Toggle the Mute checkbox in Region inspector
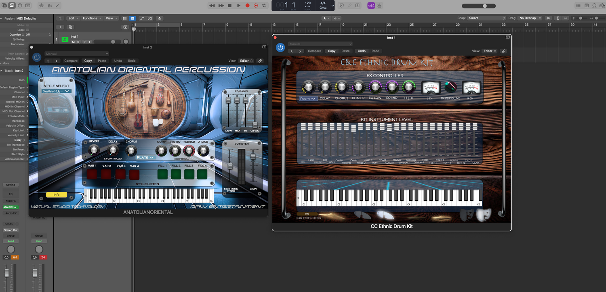The width and height of the screenshot is (606, 292). click(x=27, y=25)
